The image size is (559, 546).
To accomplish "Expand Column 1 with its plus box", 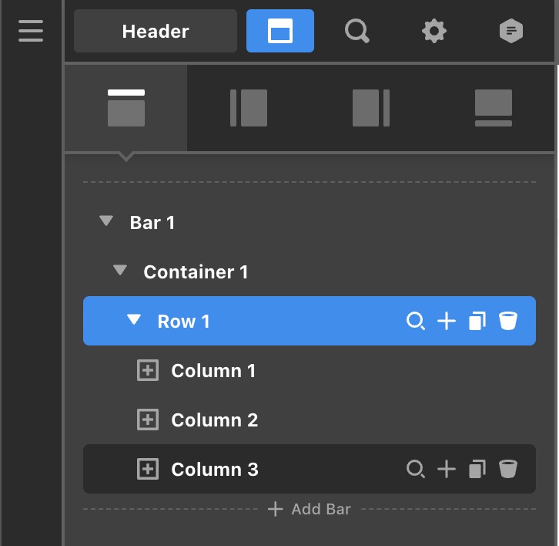I will pyautogui.click(x=147, y=371).
